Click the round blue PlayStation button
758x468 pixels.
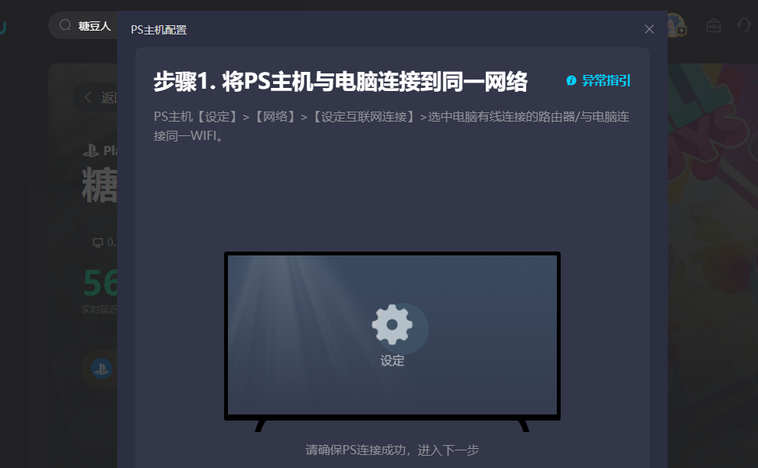pos(102,369)
